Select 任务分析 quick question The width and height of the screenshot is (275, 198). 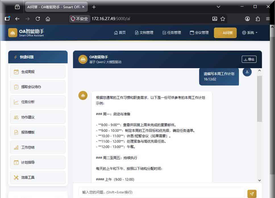click(x=38, y=102)
